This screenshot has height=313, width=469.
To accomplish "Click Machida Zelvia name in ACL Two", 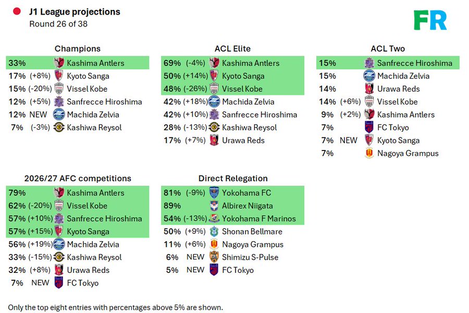I will [x=404, y=76].
